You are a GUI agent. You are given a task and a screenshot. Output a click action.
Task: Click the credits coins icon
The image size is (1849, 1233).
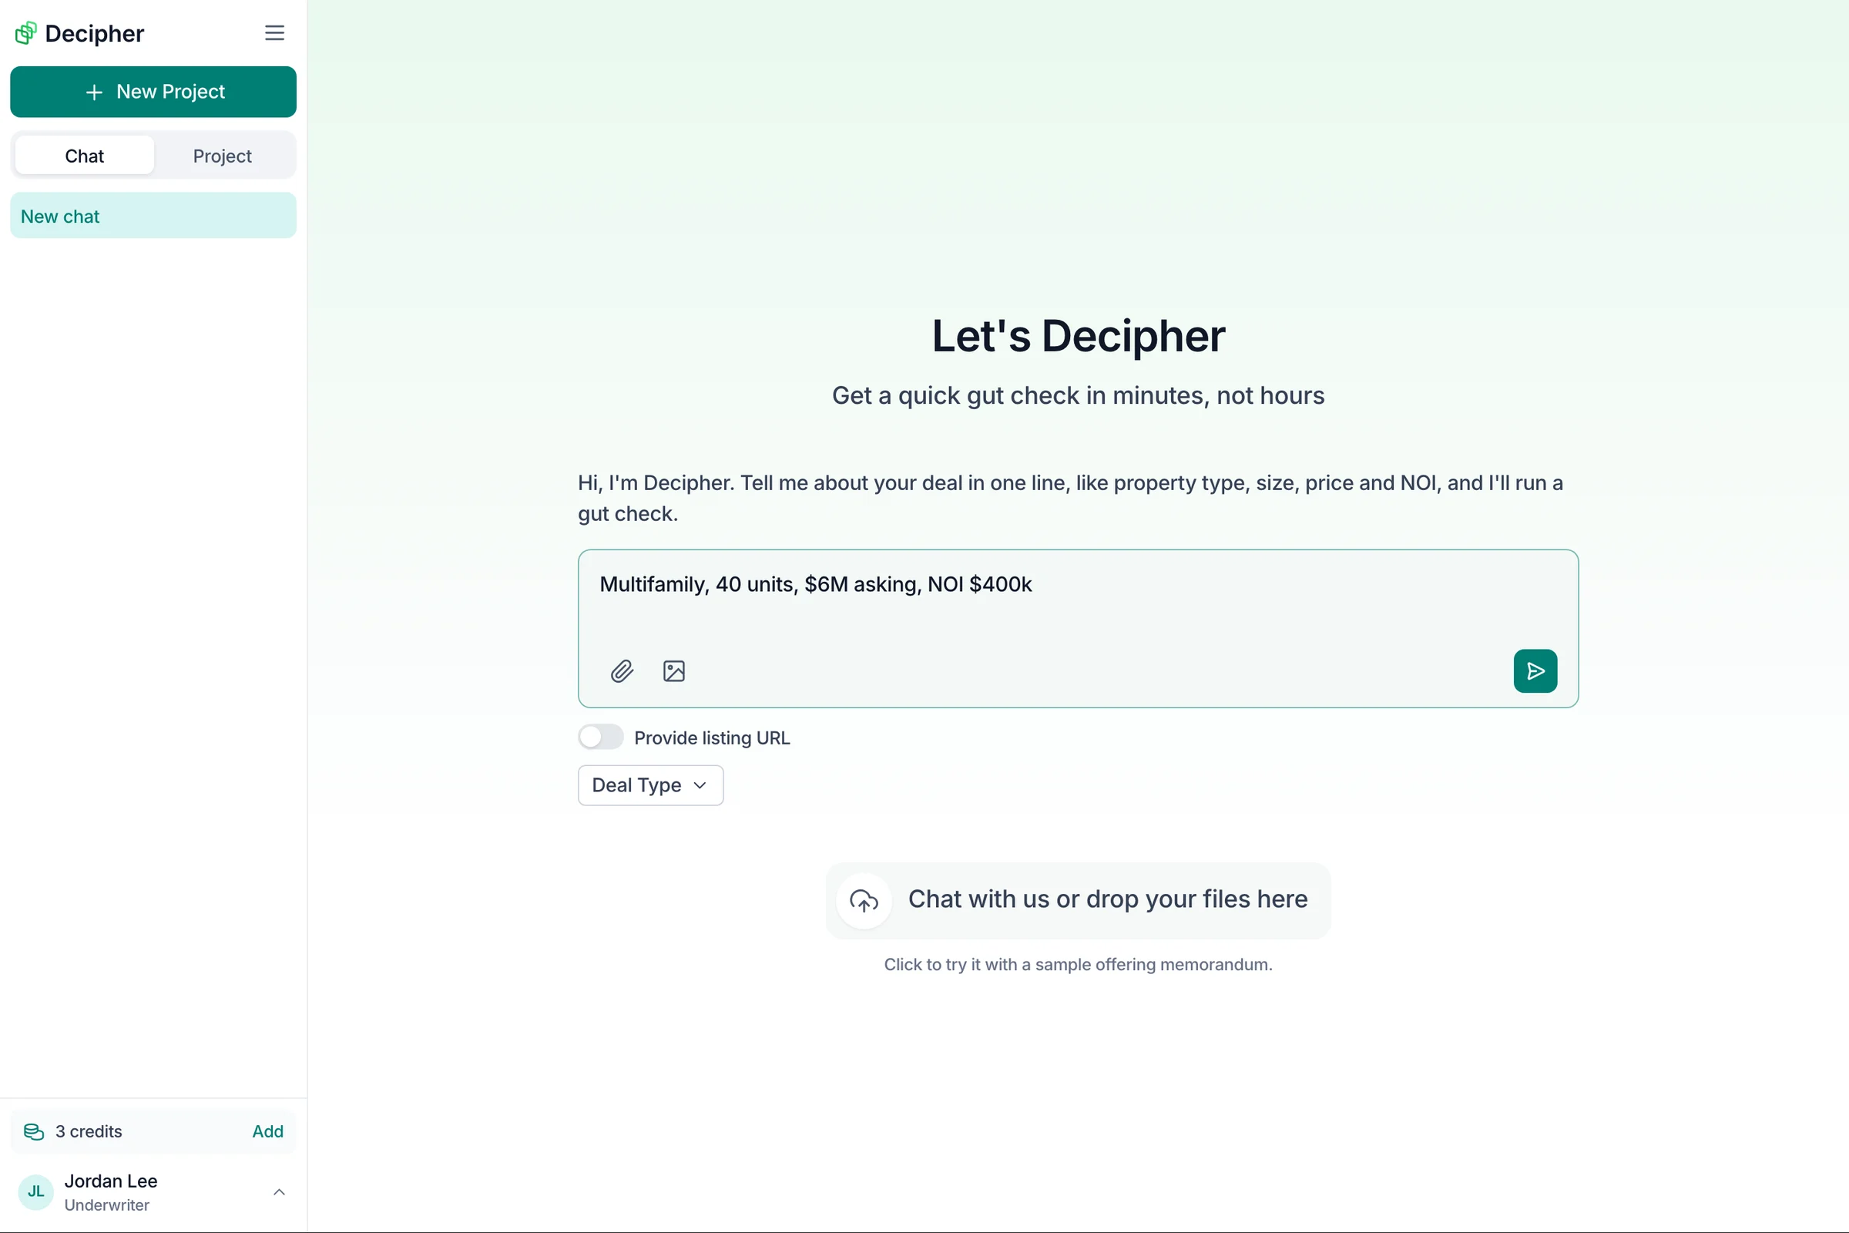tap(34, 1131)
